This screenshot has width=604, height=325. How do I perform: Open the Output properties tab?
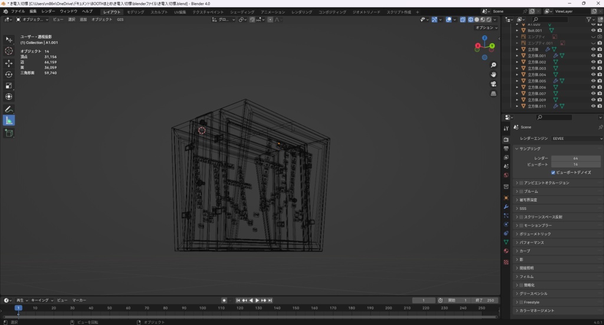(506, 149)
